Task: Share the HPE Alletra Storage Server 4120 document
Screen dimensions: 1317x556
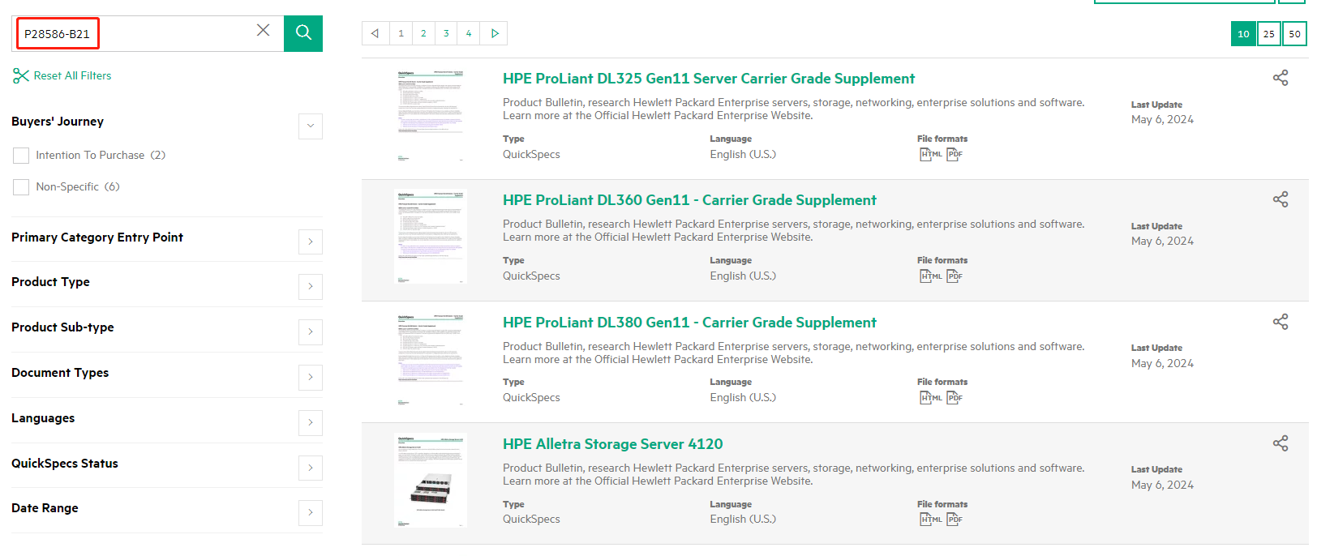Action: 1280,443
